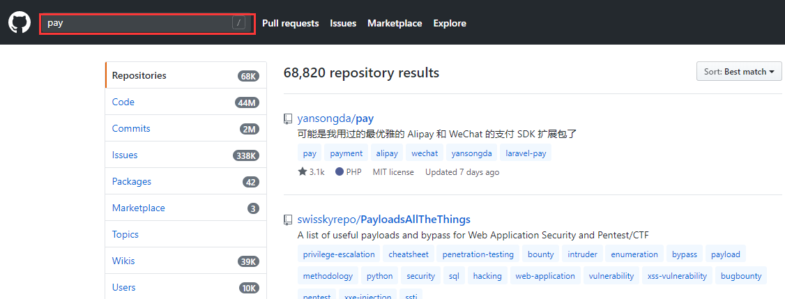Select Topics filter in sidebar
Image resolution: width=785 pixels, height=299 pixels.
[185, 234]
